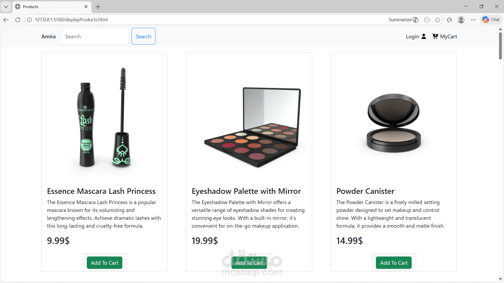Add this page to favorites star
The image size is (504, 283).
[x=437, y=20]
